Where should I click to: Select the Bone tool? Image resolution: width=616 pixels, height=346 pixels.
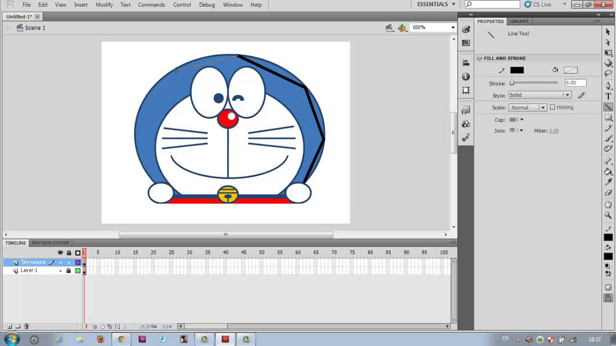coord(608,161)
